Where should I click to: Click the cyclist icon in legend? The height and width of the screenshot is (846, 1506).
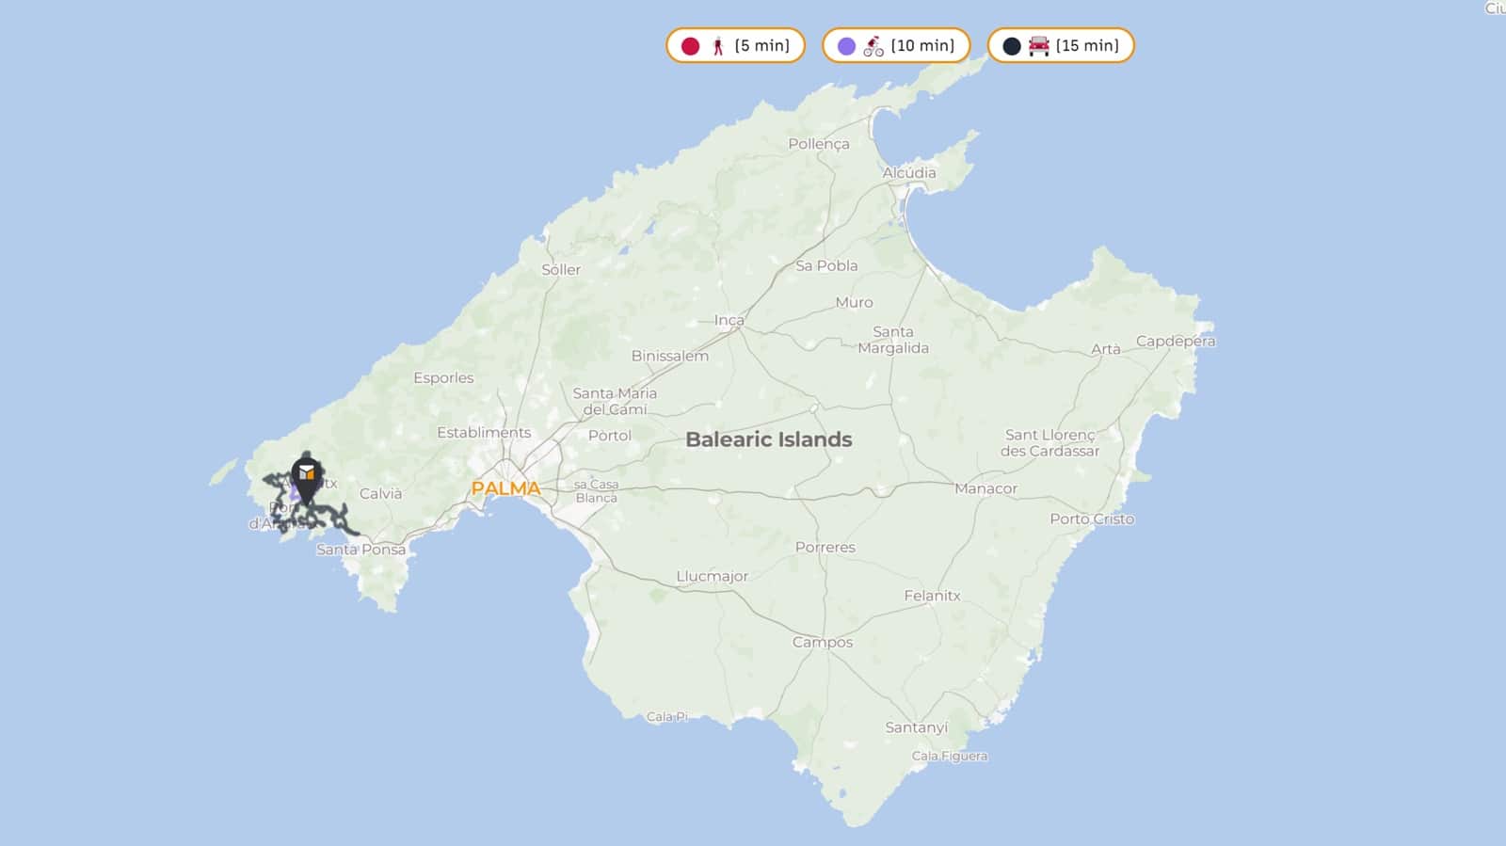(873, 46)
